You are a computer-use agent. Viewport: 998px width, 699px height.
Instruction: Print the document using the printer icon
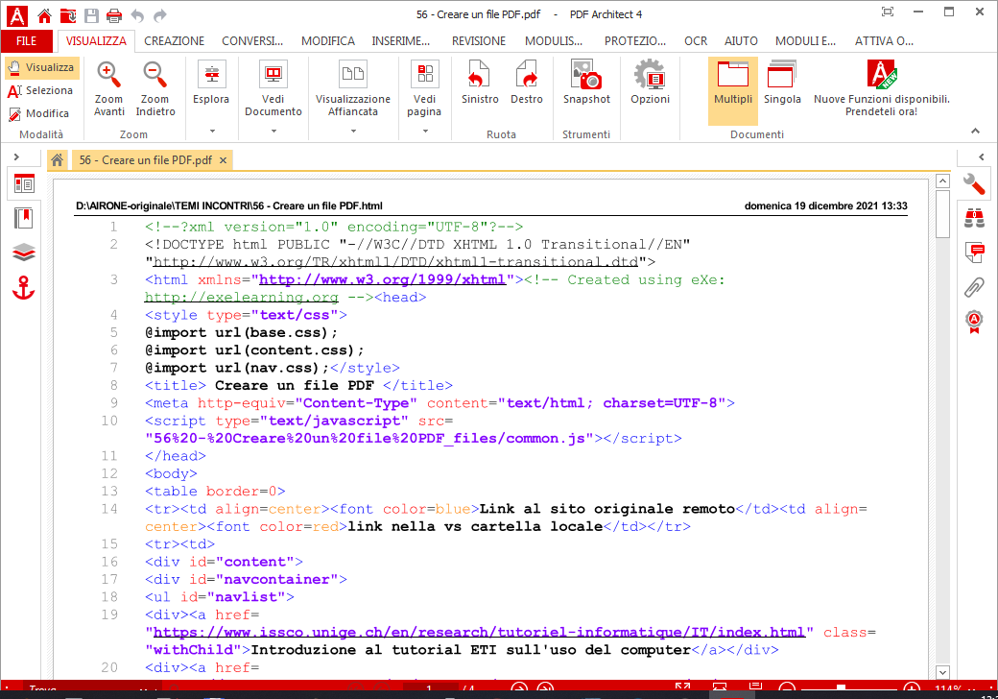[114, 15]
